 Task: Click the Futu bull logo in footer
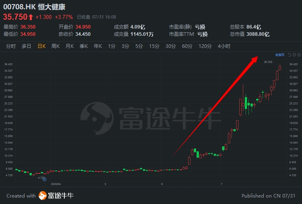(43, 196)
